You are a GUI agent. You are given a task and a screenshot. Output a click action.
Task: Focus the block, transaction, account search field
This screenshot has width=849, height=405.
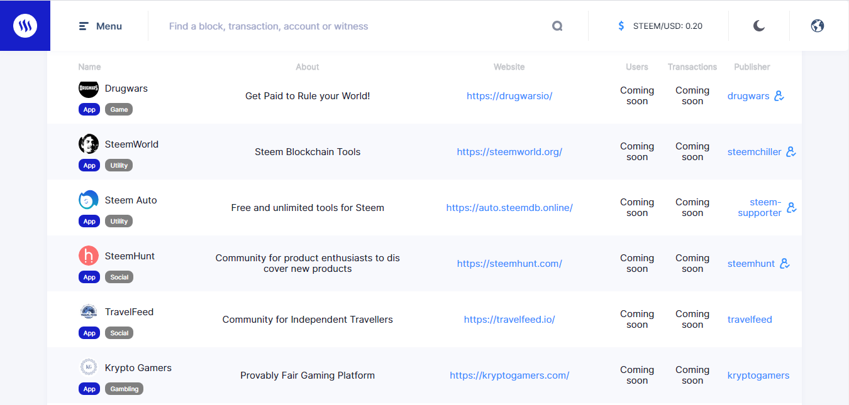click(352, 26)
